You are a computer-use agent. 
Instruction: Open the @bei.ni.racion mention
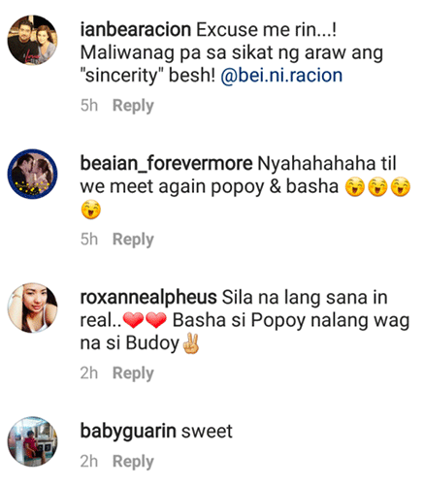coord(281,76)
